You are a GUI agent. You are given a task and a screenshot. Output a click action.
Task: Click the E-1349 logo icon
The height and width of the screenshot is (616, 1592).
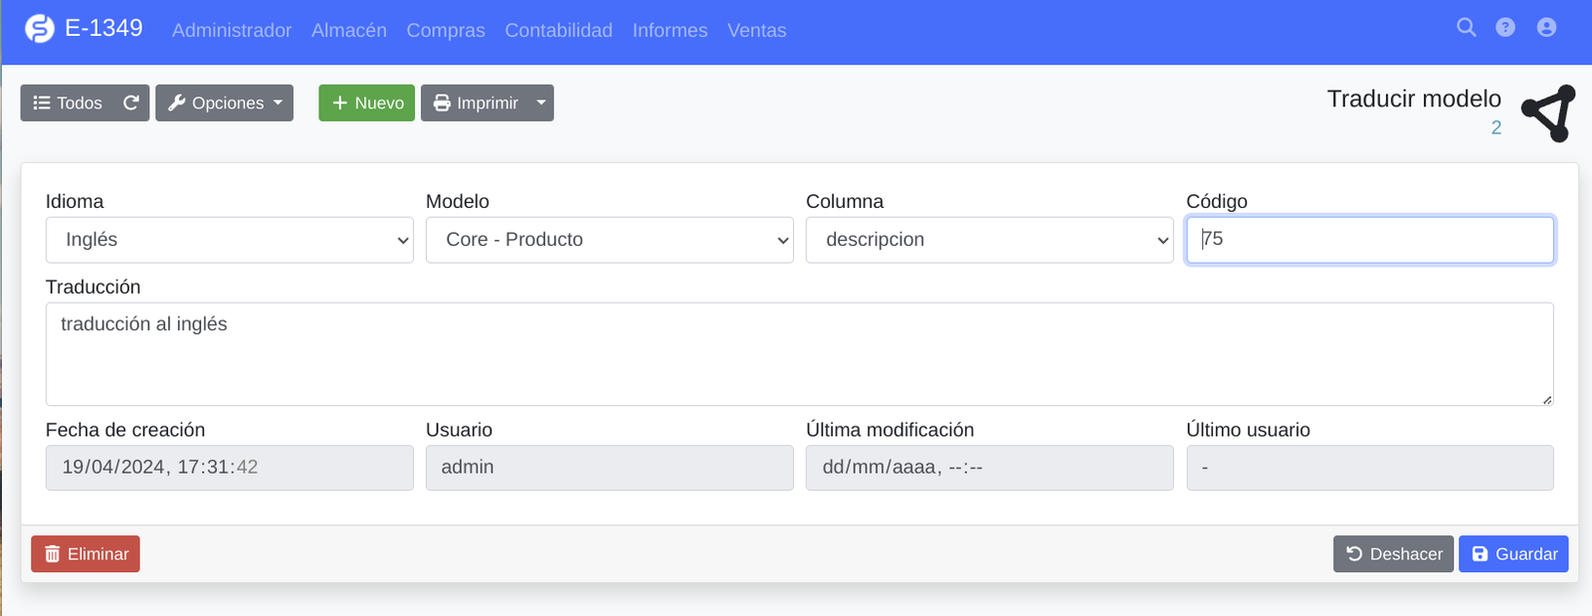coord(40,29)
